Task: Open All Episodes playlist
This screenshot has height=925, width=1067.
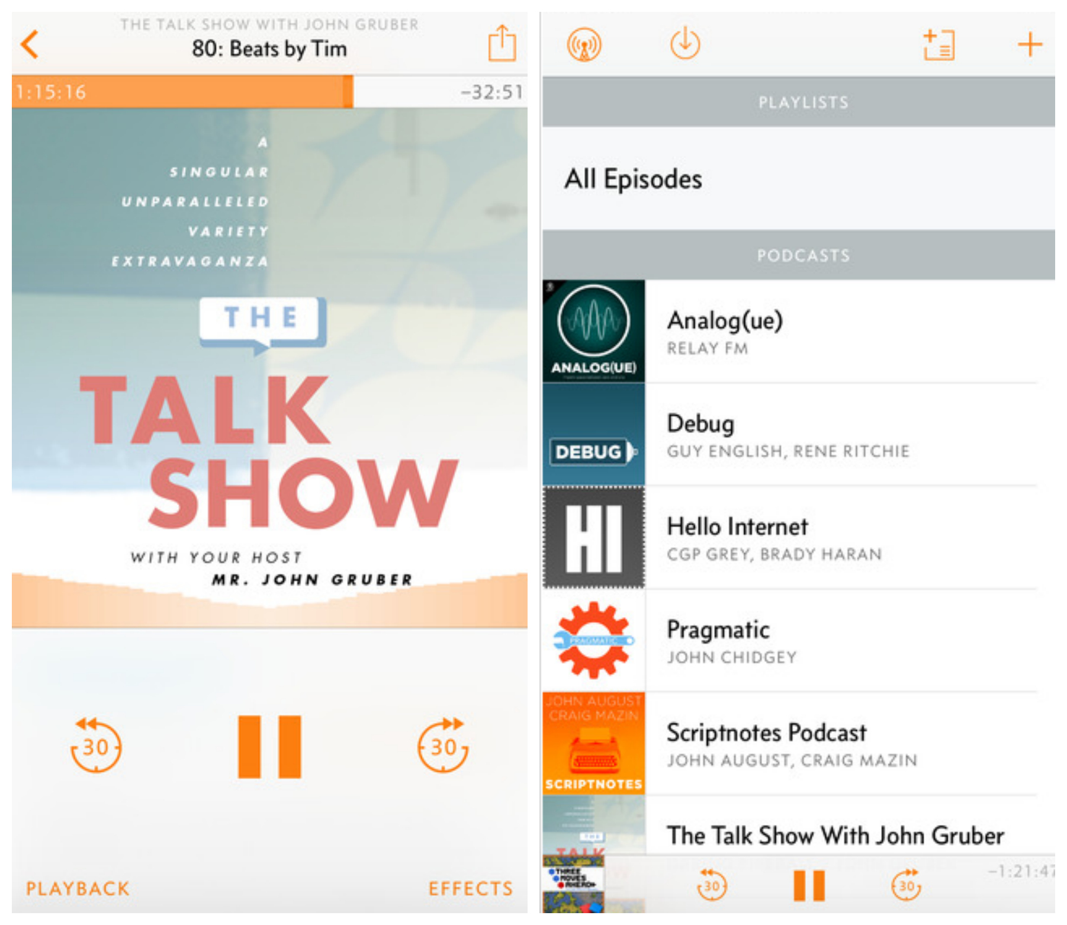Action: point(798,179)
